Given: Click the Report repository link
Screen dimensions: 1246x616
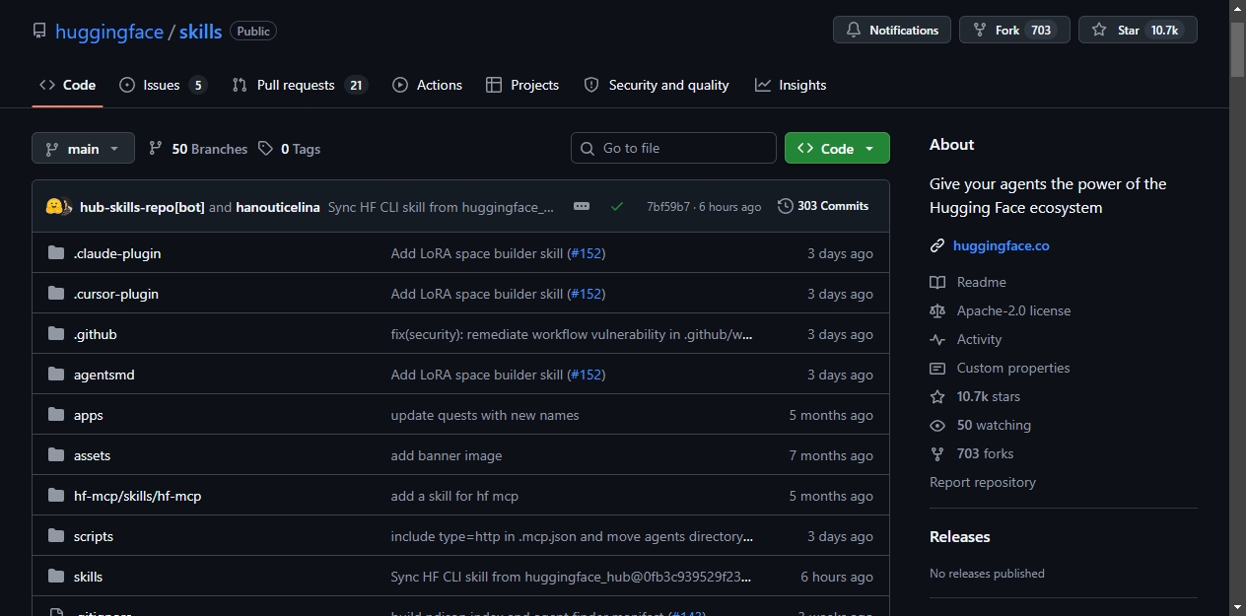Looking at the screenshot, I should (983, 482).
